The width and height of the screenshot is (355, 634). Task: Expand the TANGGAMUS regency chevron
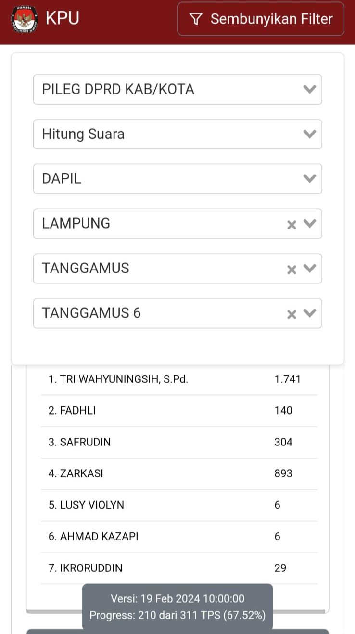310,269
